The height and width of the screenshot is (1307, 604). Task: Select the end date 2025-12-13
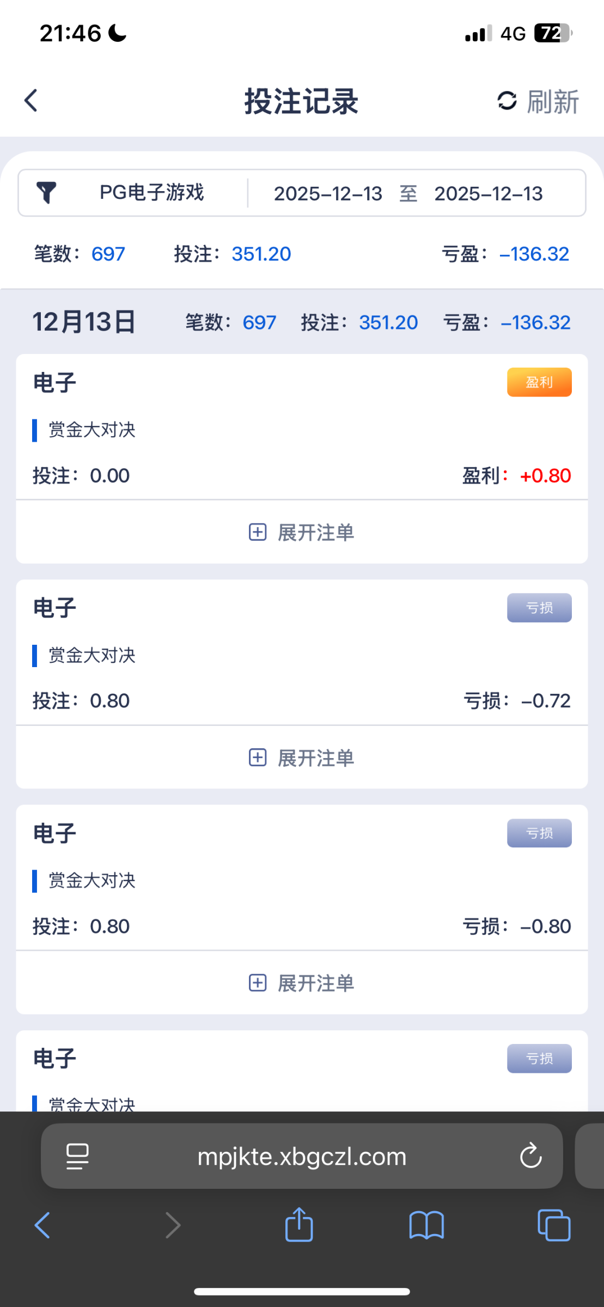(489, 194)
